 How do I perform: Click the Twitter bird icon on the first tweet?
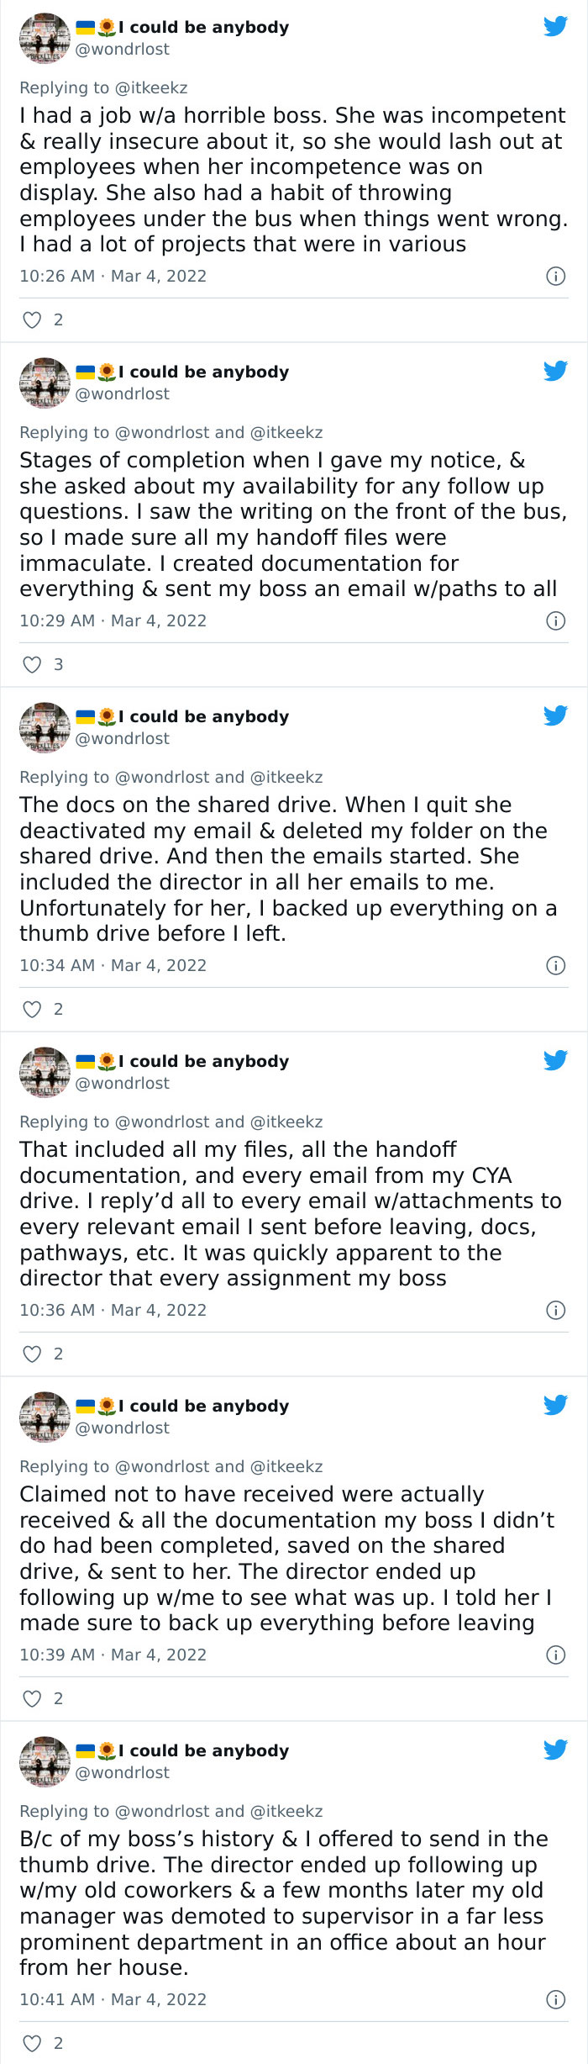pyautogui.click(x=556, y=25)
